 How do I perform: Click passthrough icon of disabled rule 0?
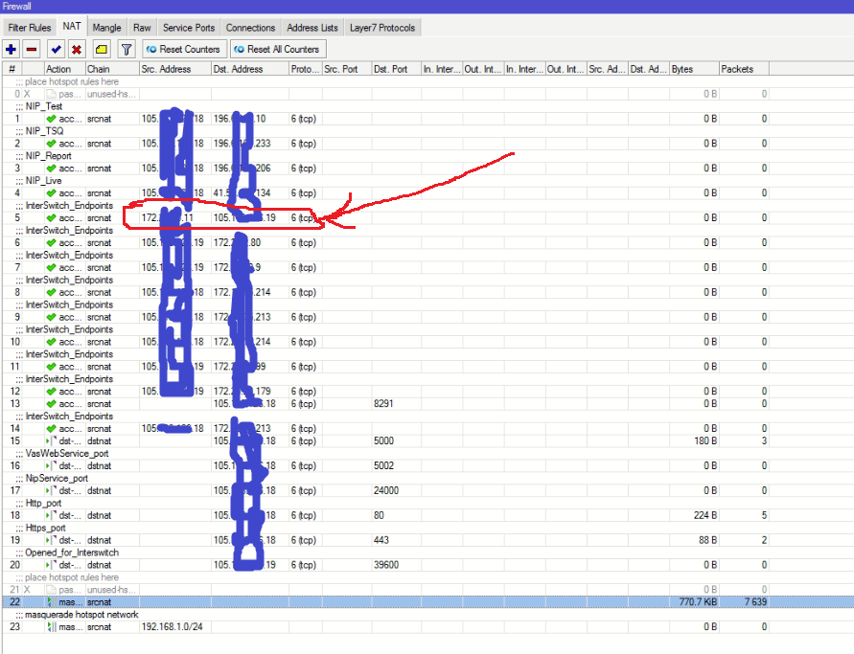pos(51,94)
